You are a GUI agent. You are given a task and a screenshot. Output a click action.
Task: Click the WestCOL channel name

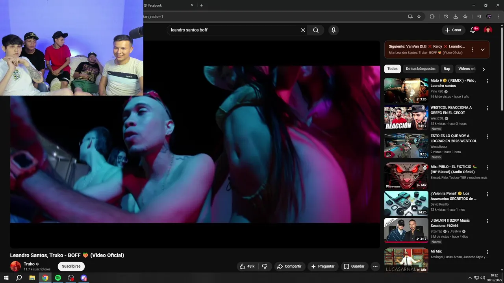(x=437, y=118)
